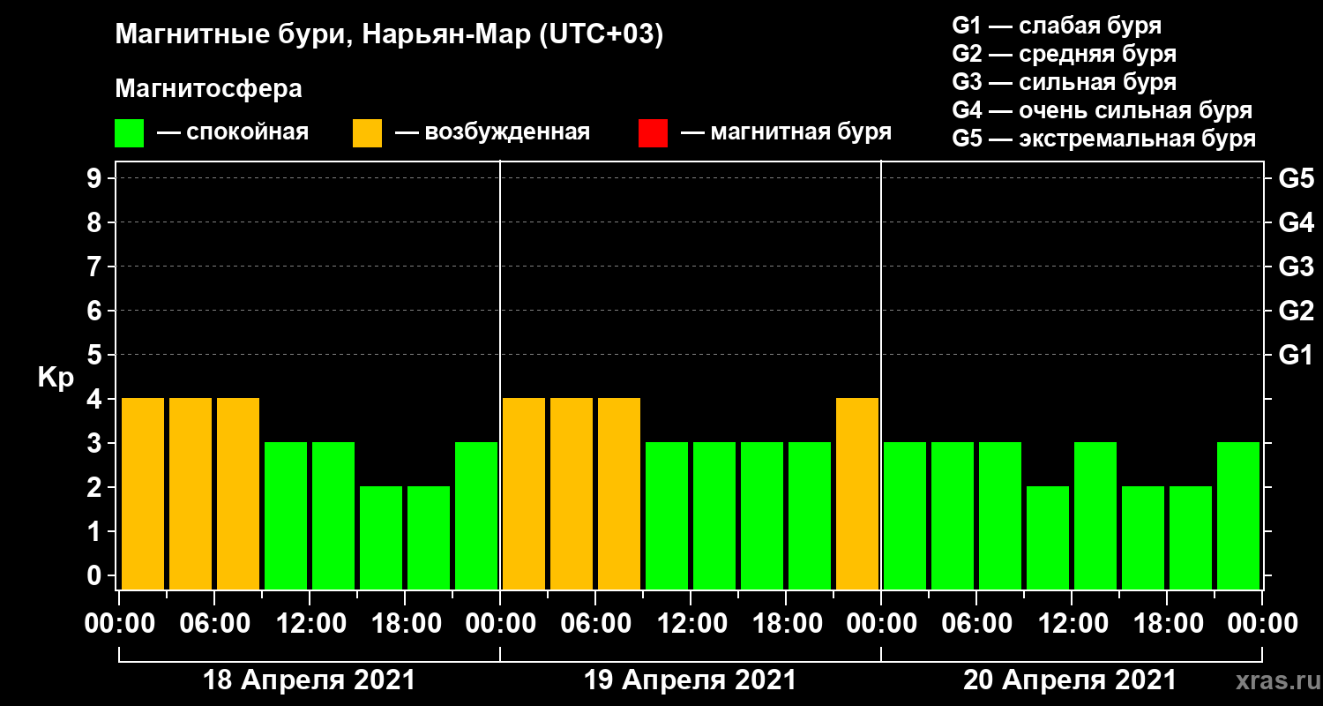Select the 19 April 06:00–09:00 orange bar
Screen dimensions: 1323x706
(x=619, y=493)
